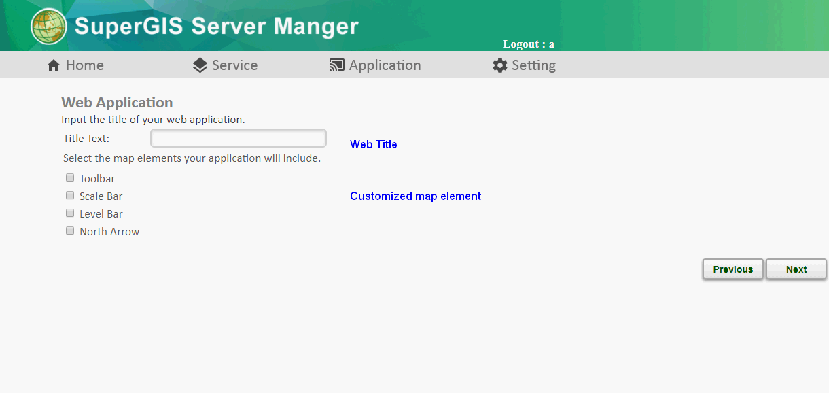Open the Application menu
Image resolution: width=829 pixels, height=393 pixels.
(375, 65)
